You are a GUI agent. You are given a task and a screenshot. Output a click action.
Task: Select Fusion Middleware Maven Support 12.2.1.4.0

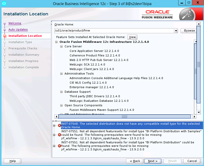pos(102,110)
